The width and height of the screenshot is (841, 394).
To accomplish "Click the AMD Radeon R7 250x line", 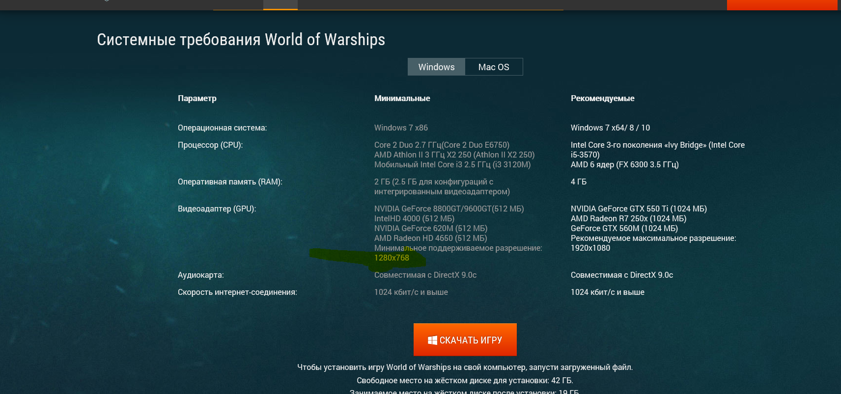I will [x=628, y=218].
